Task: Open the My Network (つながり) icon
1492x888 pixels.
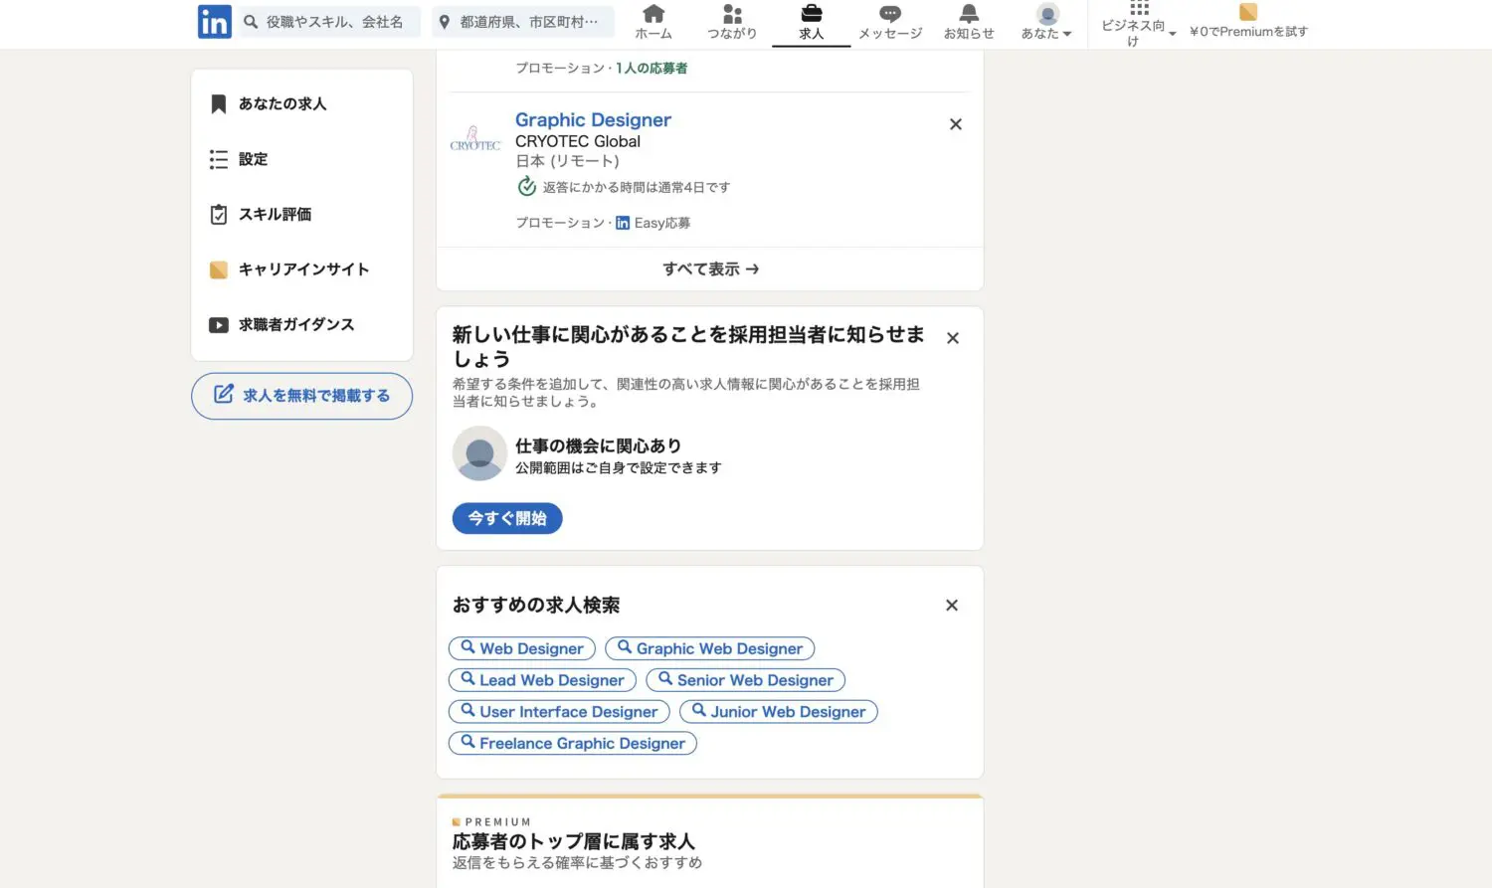Action: point(732,22)
